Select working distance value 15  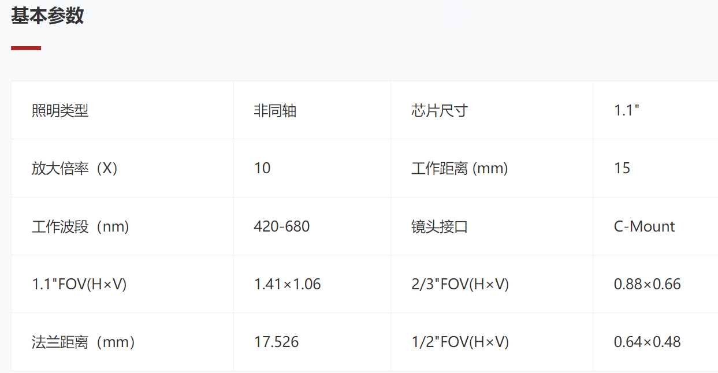(622, 169)
